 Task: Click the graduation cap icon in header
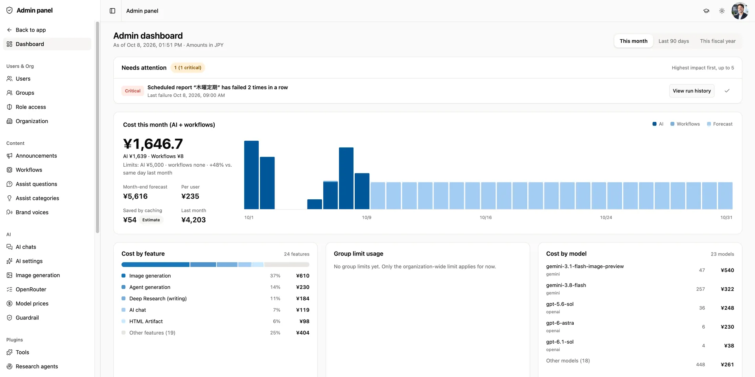point(706,11)
